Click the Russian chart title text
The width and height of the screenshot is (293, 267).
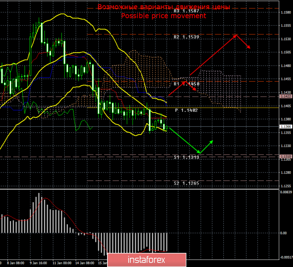164,7
